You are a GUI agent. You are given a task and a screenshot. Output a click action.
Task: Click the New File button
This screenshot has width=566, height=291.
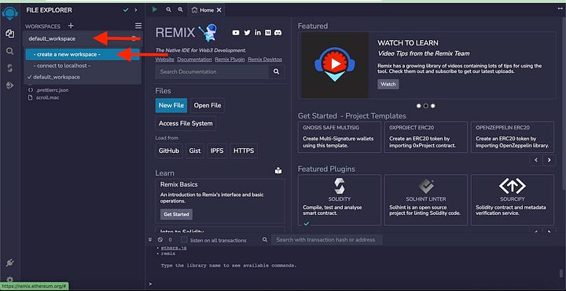[171, 106]
